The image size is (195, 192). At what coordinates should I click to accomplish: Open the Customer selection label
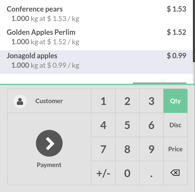pyautogui.click(x=49, y=101)
